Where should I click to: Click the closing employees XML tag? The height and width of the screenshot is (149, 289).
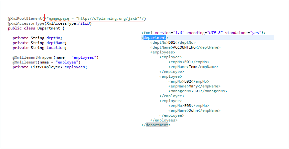click(164, 120)
